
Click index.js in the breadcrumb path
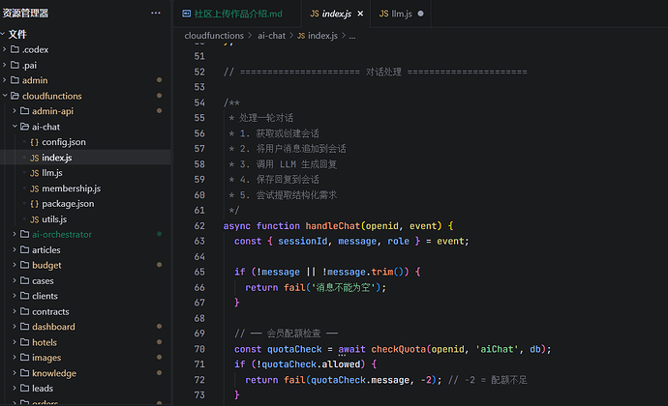[x=322, y=36]
